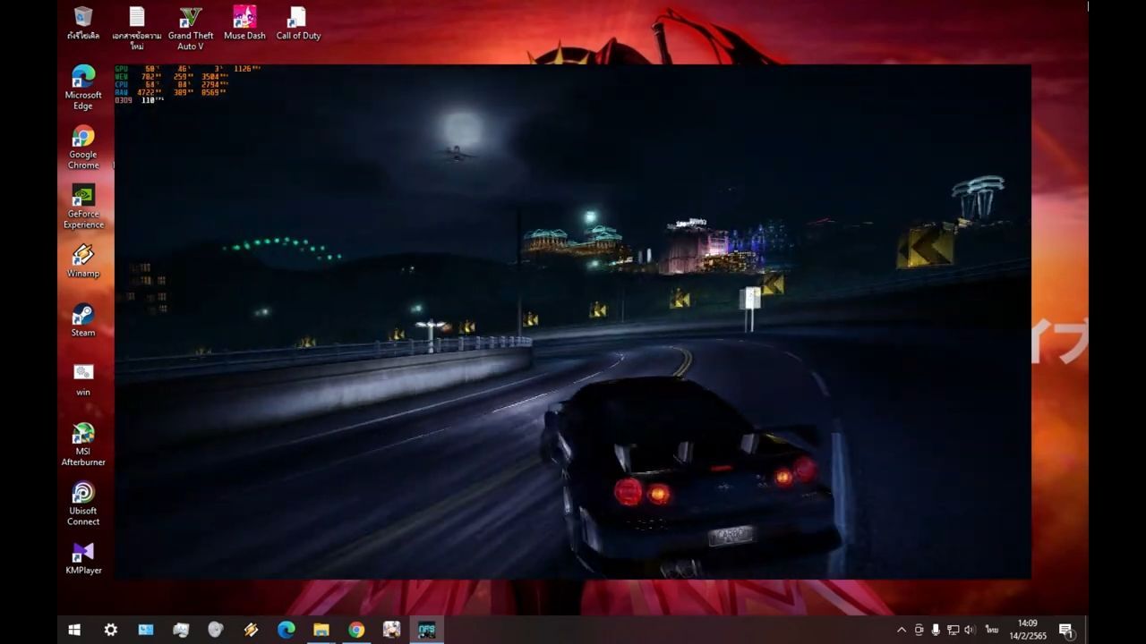Open the Steam desktop shortcut
The width and height of the screenshot is (1146, 644).
coord(83,315)
